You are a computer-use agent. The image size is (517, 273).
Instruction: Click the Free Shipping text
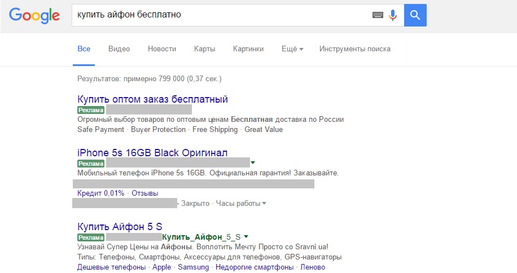tap(215, 129)
